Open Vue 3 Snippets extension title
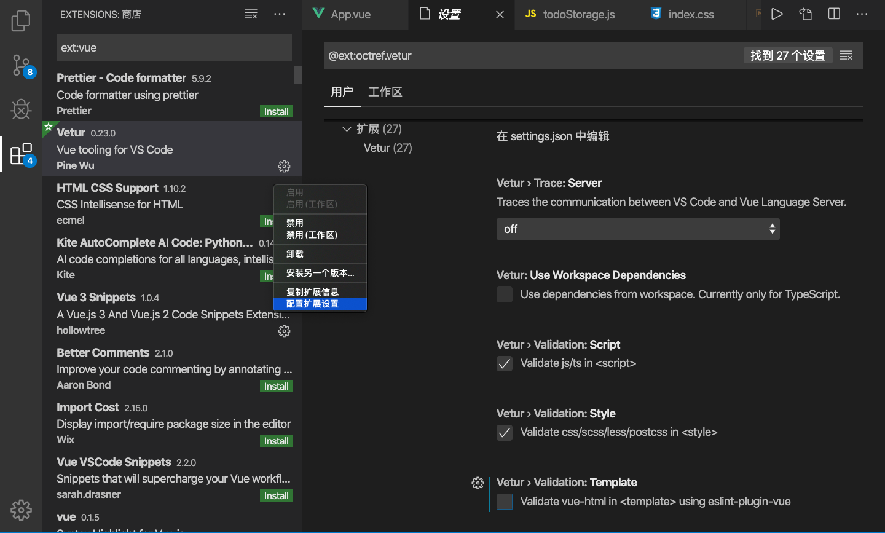Screen dimensions: 885x533 point(96,298)
